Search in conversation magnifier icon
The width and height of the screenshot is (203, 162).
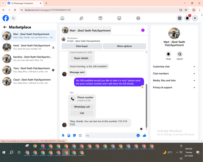pyautogui.click(x=180, y=54)
